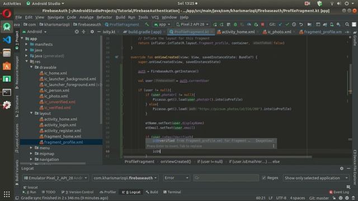Click the Ubuntu Software dock icon
Viewport: 358px width, 201px height.
(7, 66)
